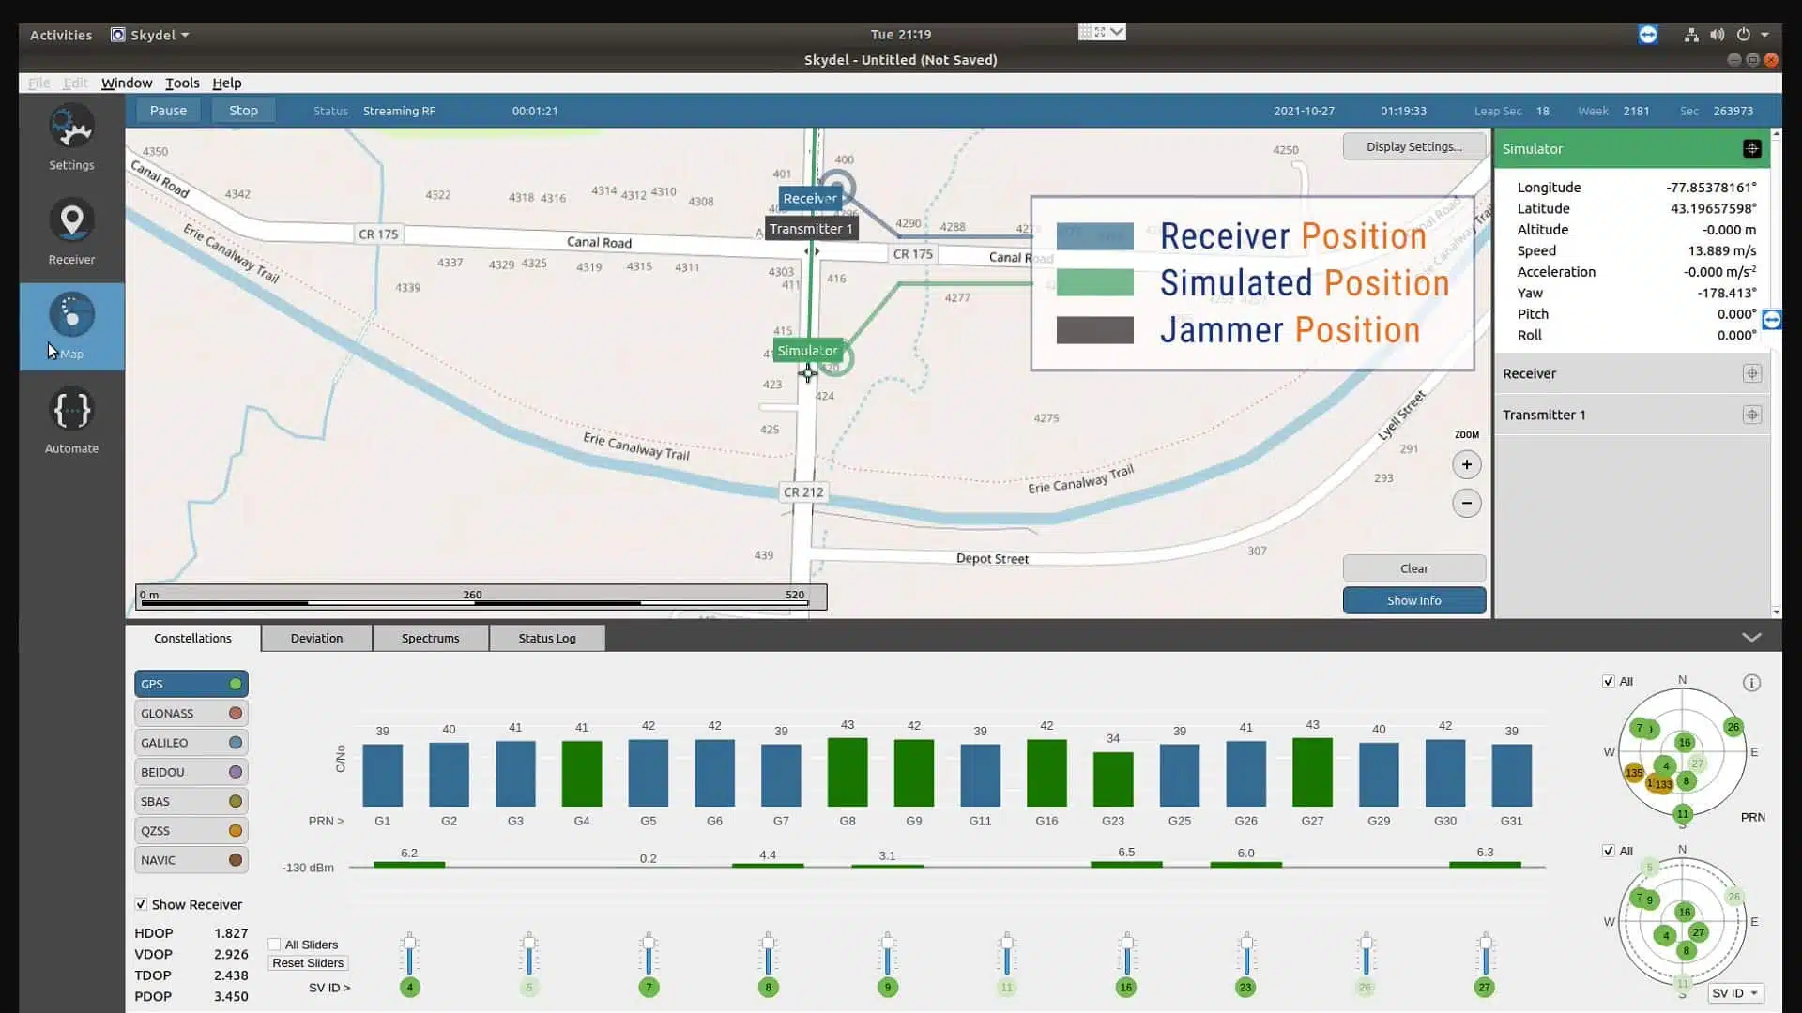Select the Map view icon

click(70, 325)
